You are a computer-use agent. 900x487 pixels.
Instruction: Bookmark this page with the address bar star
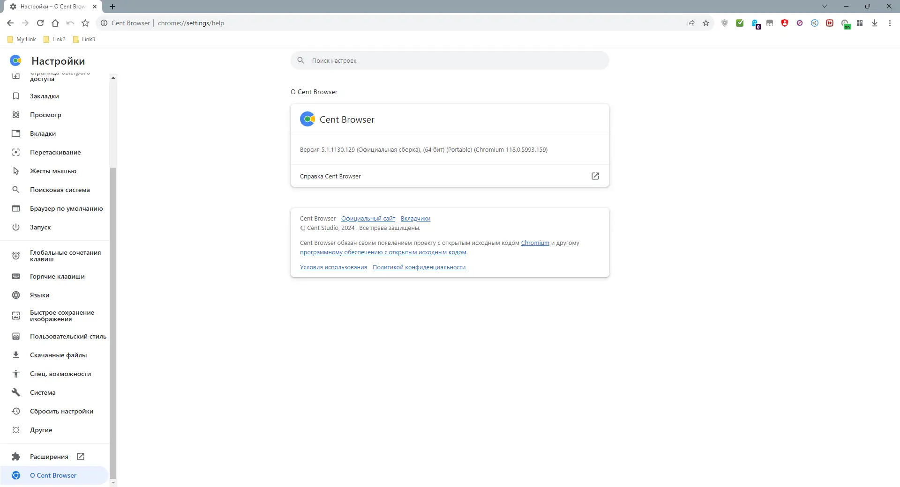click(706, 23)
